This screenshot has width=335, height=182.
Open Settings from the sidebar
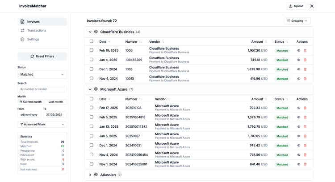pos(42,39)
